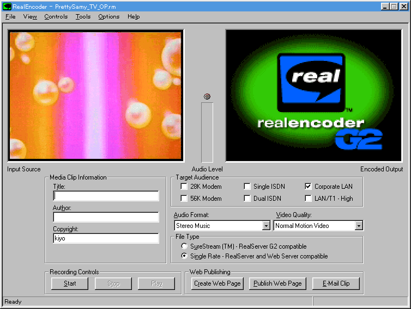411x309 pixels.
Task: Expand the Audio Format dropdown
Action: (x=266, y=226)
